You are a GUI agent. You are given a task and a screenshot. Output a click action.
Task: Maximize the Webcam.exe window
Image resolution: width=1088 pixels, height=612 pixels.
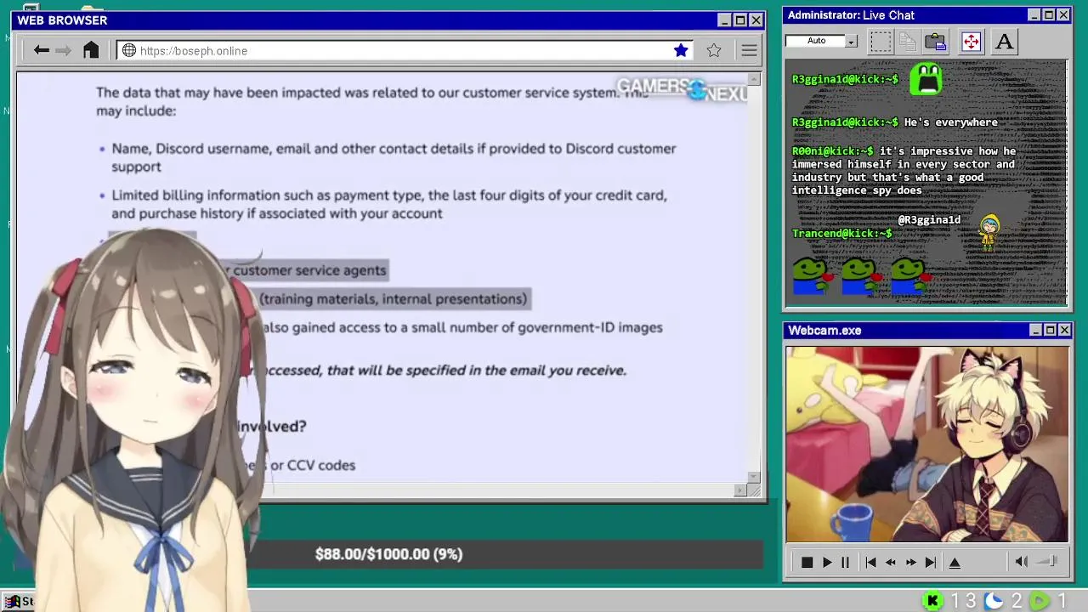(x=1050, y=330)
